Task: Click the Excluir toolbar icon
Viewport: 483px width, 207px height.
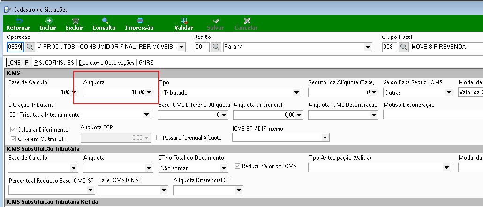Action: coord(75,21)
